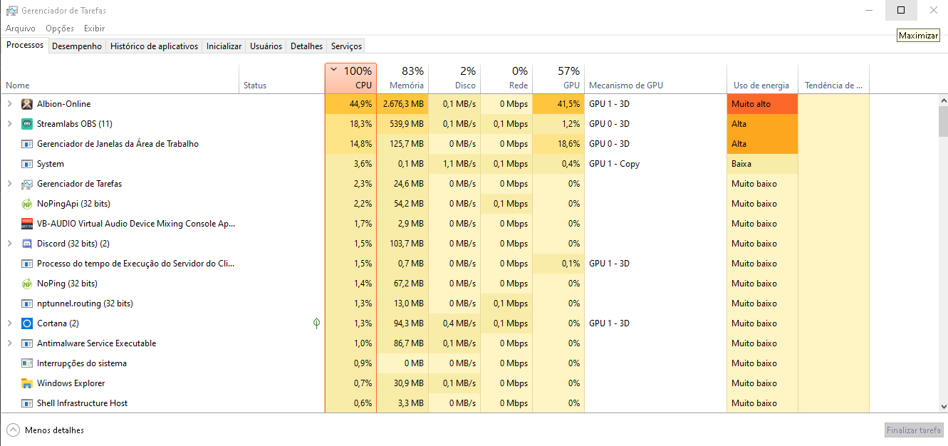
Task: Select the Processos tab
Action: tap(25, 45)
